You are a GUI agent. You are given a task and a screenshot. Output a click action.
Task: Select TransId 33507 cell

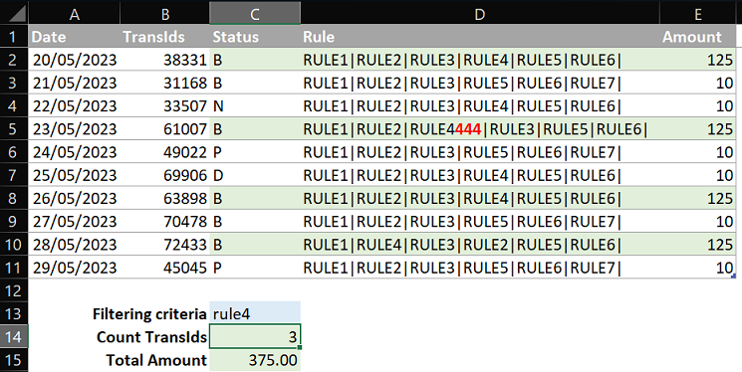(x=164, y=105)
